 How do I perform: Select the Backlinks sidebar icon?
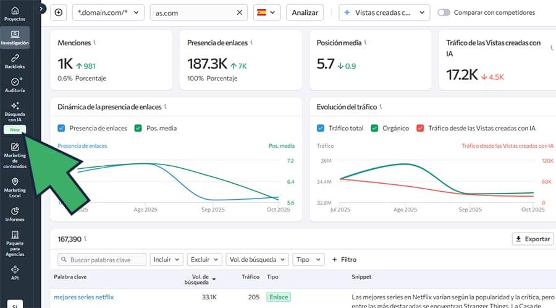point(15,60)
